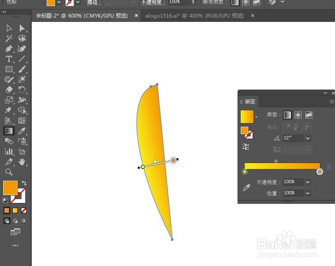
Task: Select the Symbol Sprayer tool
Action: coord(22,141)
